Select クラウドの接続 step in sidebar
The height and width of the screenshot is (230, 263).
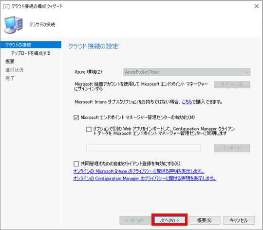point(31,45)
